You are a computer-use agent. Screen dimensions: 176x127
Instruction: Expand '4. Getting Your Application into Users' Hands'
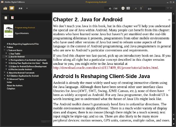point(6,63)
